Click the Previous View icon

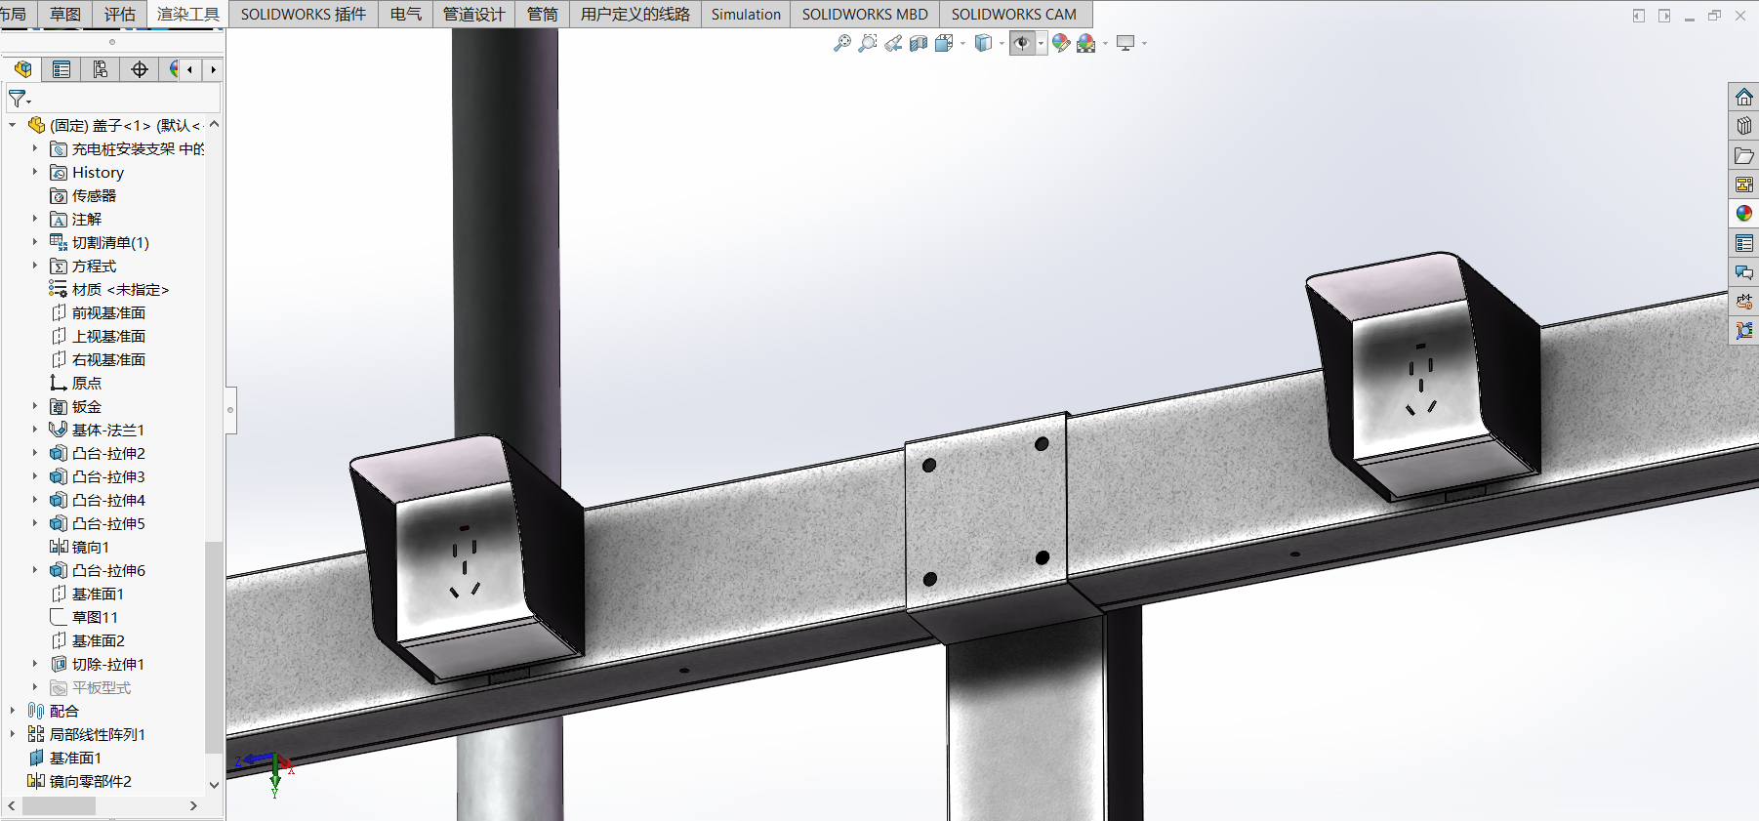(893, 43)
